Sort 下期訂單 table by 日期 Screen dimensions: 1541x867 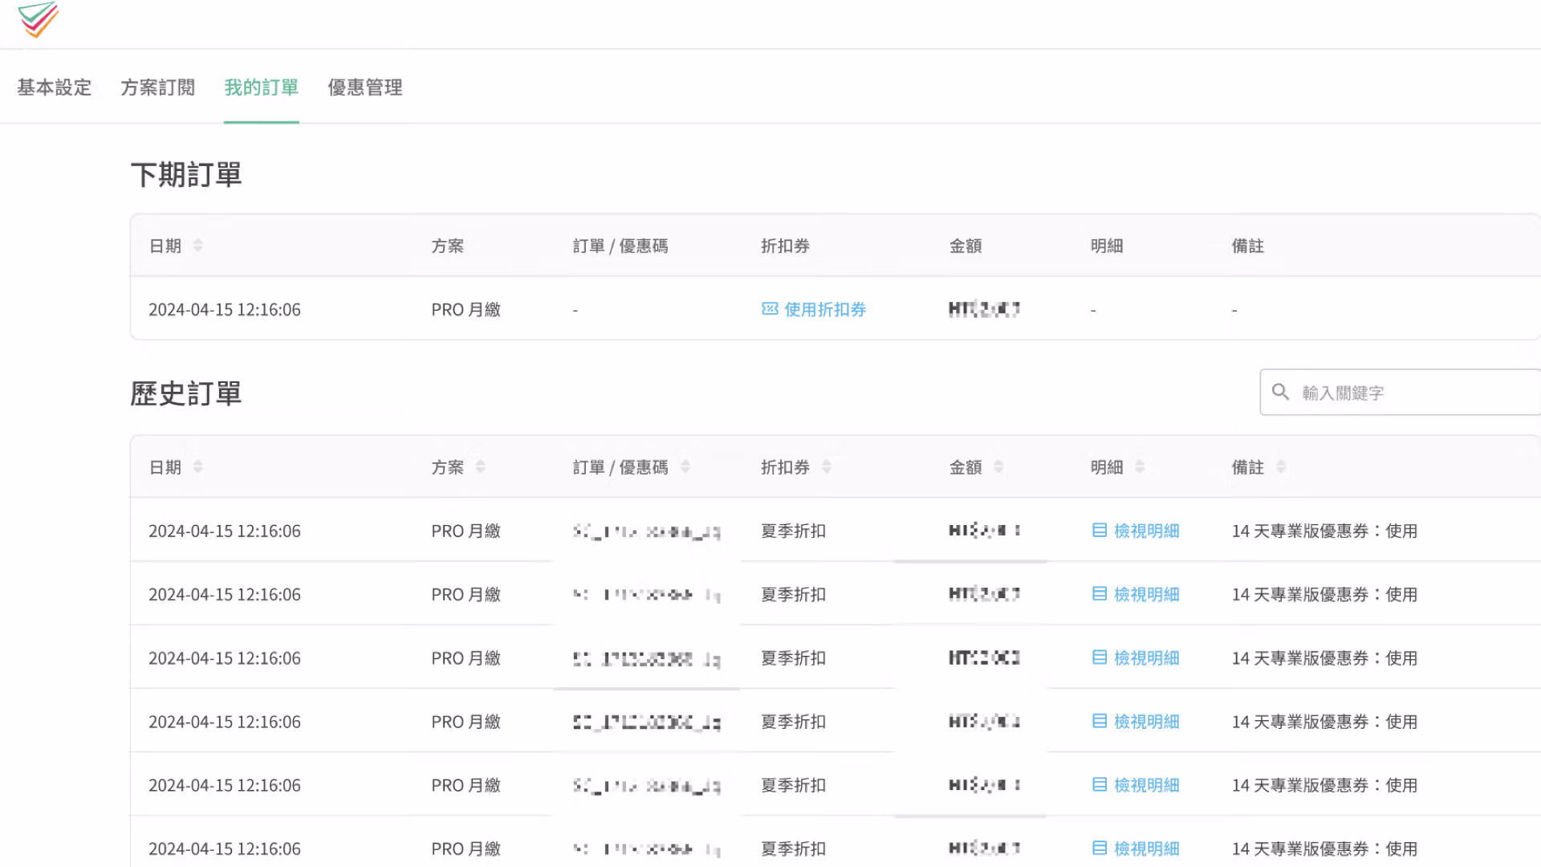[197, 245]
